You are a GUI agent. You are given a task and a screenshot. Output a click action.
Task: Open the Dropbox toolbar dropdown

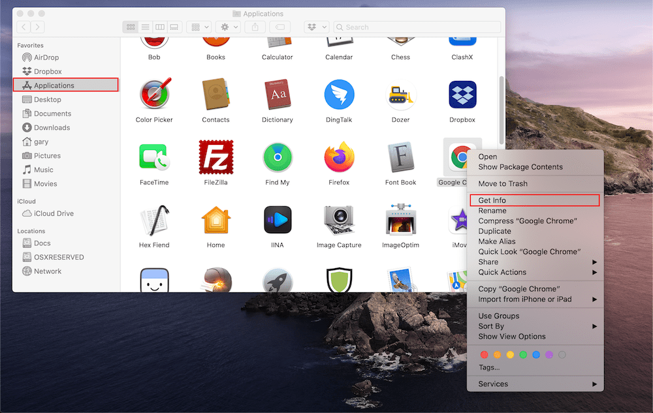(x=317, y=27)
